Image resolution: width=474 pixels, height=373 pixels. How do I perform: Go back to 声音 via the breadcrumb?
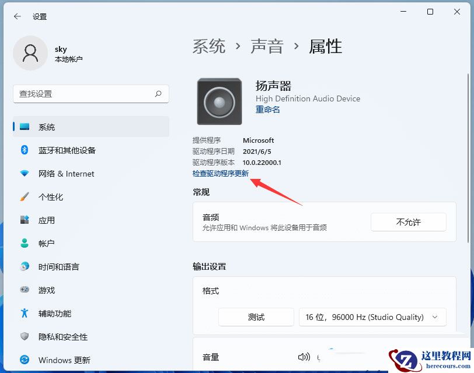coord(267,47)
